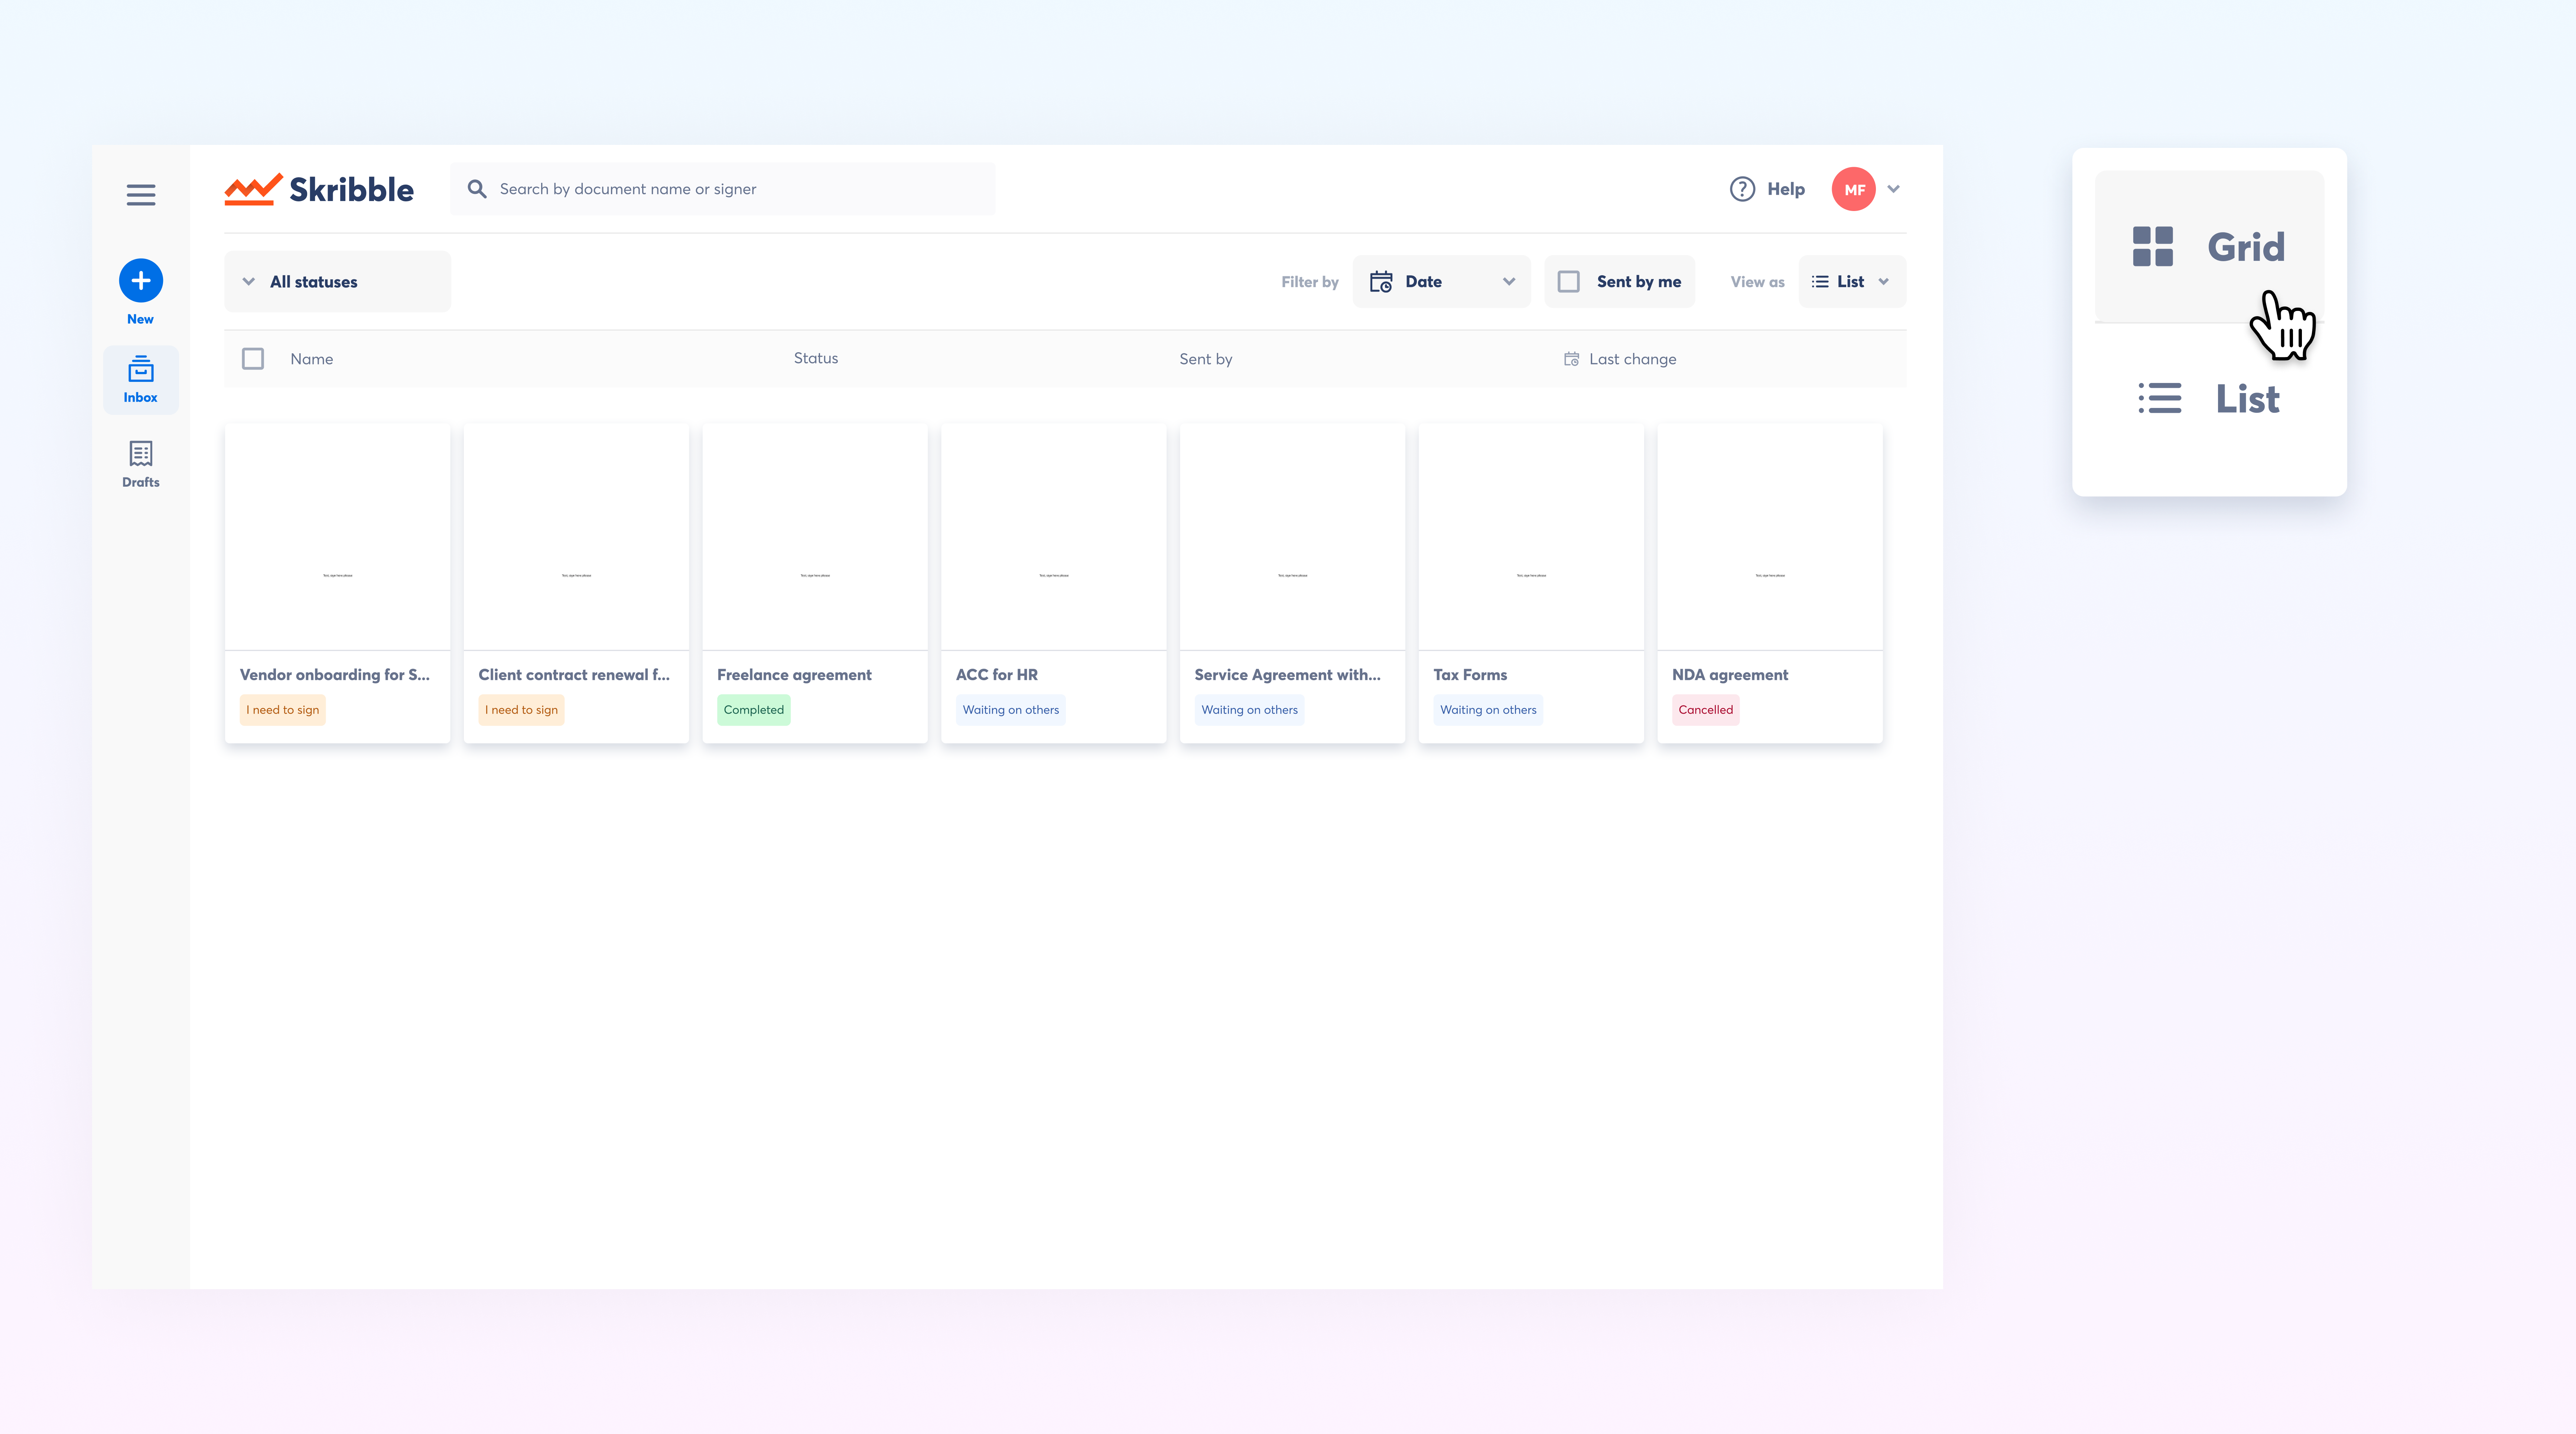Expand the All statuses dropdown
Image resolution: width=2576 pixels, height=1434 pixels.
338,282
